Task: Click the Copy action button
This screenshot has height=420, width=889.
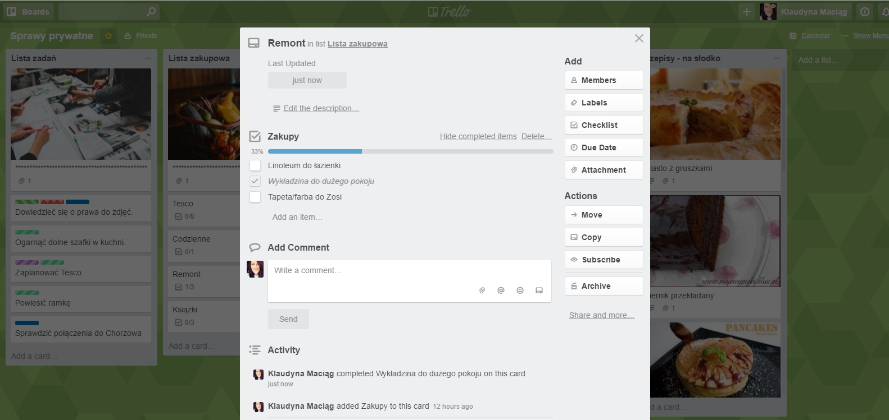Action: 604,237
